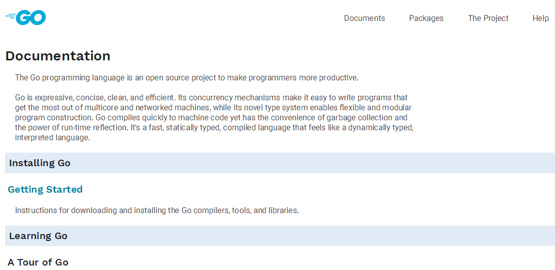555x270 pixels.
Task: Open the Documents menu item
Action: [364, 18]
